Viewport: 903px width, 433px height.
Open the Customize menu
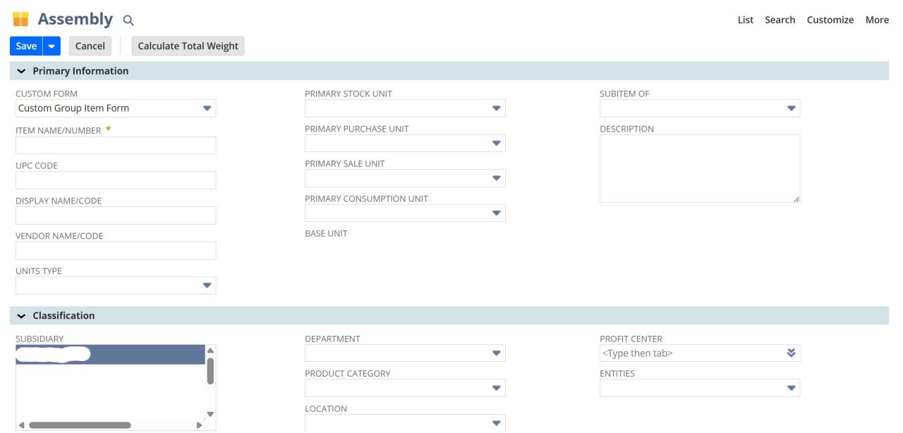830,20
